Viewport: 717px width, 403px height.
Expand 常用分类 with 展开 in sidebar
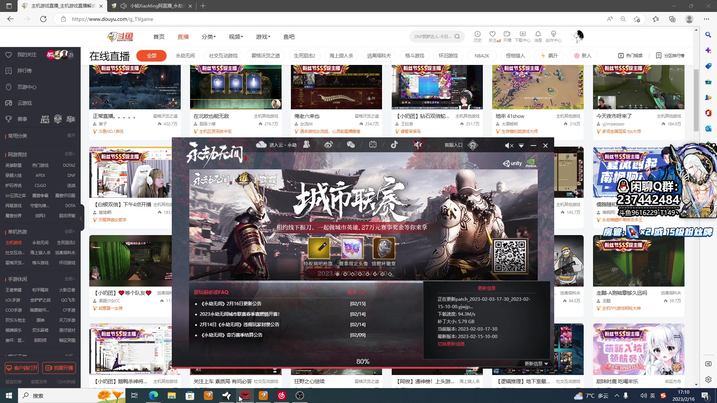coord(71,135)
